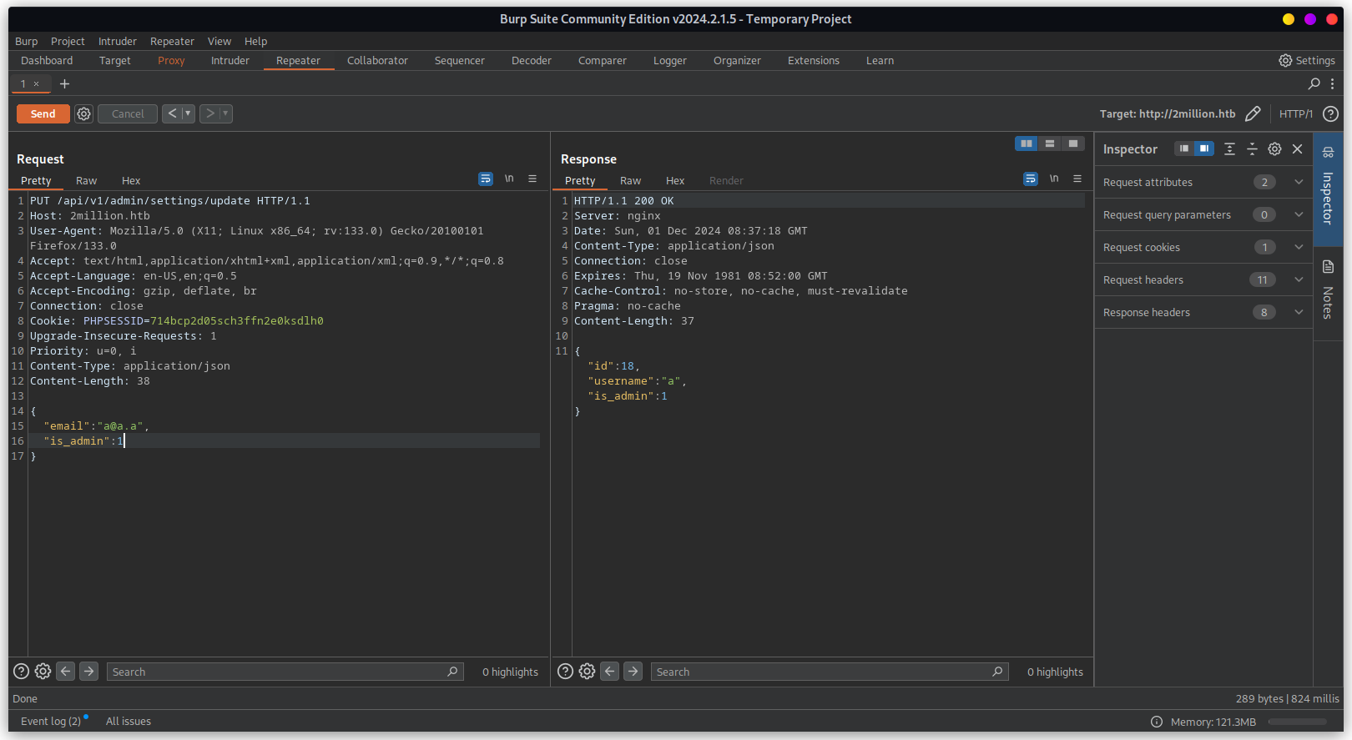Open Request search settings gear
This screenshot has height=740, width=1352.
pos(43,672)
